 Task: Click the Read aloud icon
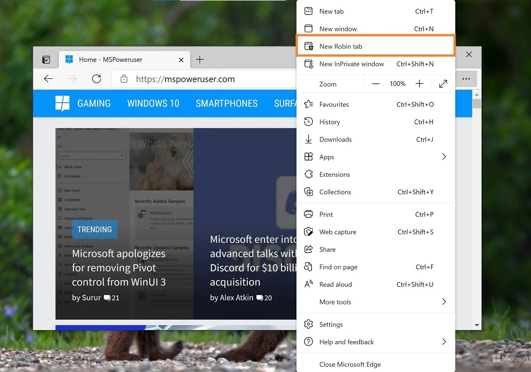pyautogui.click(x=308, y=284)
